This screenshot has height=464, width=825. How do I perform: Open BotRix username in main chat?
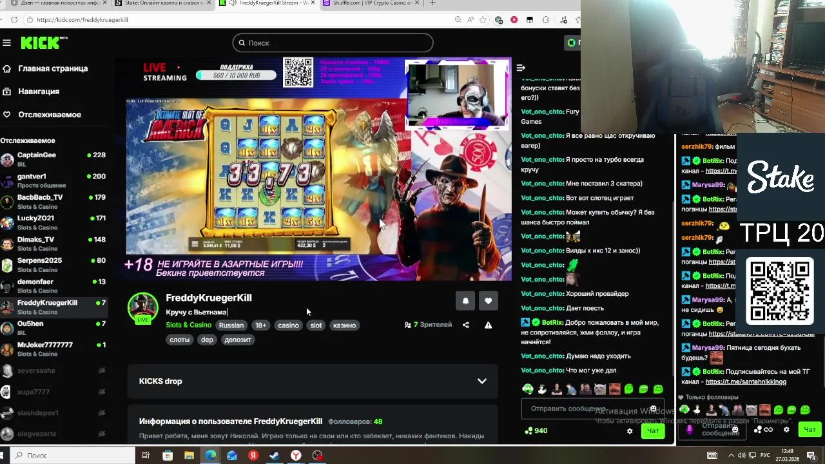click(552, 322)
